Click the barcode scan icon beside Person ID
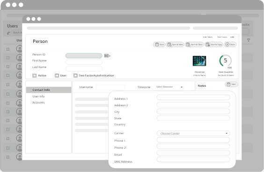This screenshot has height=172, width=264. 107,55
